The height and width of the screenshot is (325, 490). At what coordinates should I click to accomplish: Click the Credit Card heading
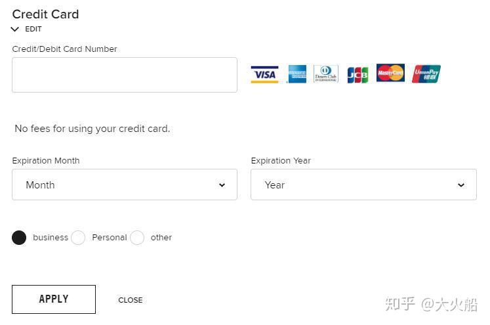click(x=46, y=14)
